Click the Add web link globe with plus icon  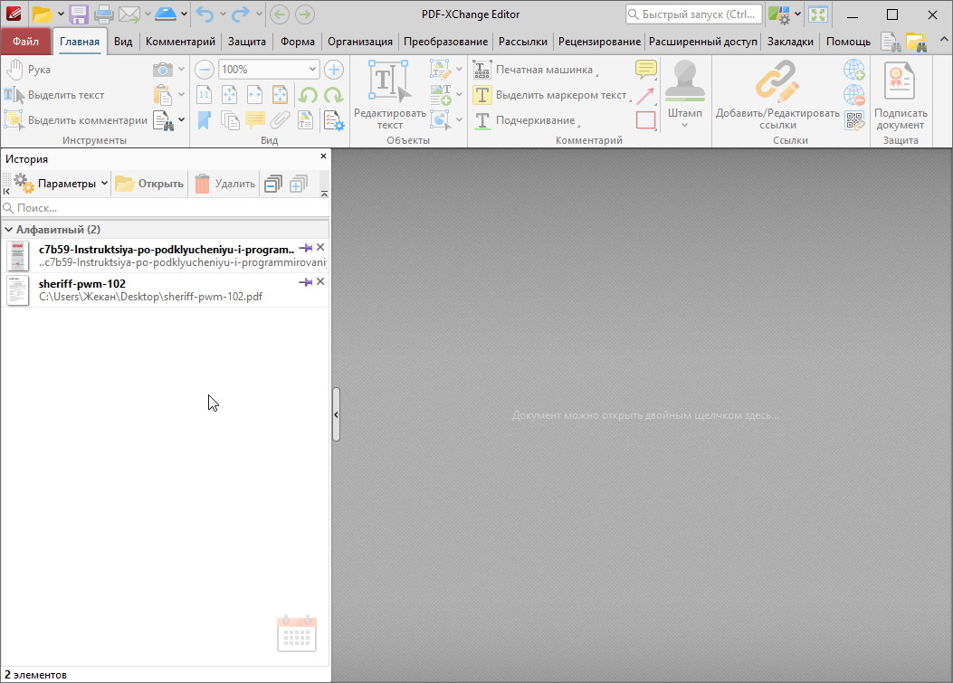[x=854, y=70]
